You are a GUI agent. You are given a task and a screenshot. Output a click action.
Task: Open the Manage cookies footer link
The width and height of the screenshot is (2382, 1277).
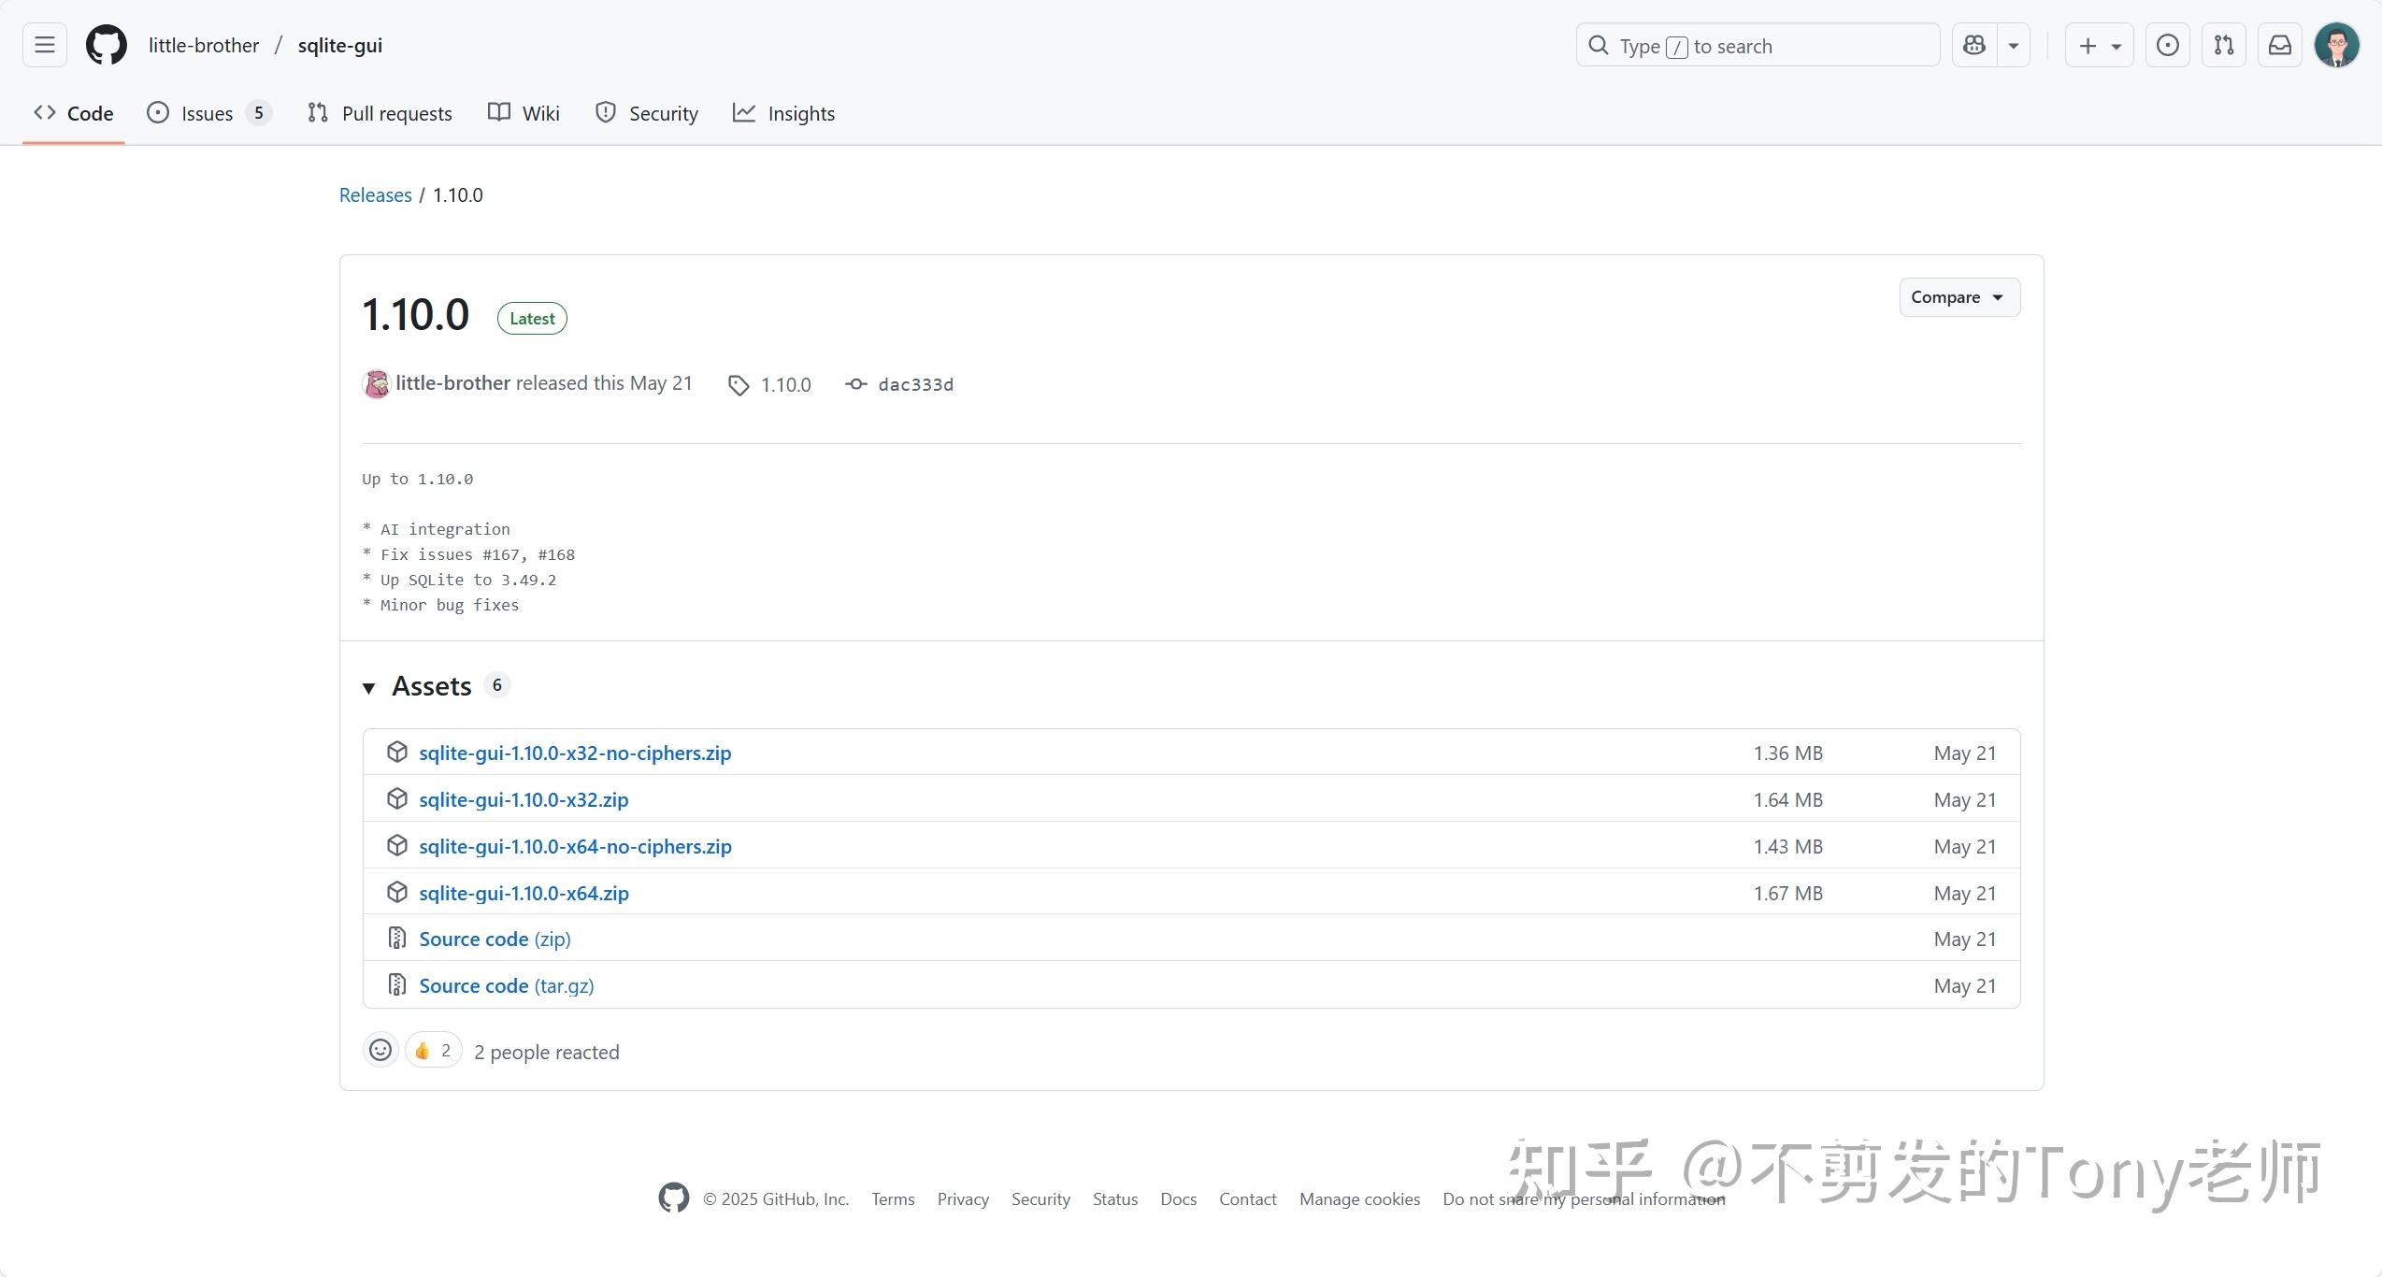(1359, 1198)
